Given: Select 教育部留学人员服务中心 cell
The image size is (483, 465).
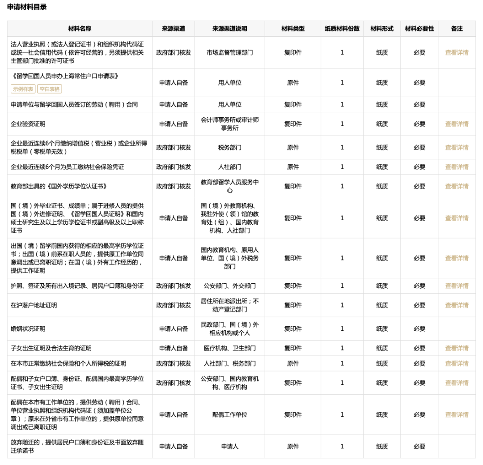Looking at the screenshot, I should pyautogui.click(x=230, y=186).
